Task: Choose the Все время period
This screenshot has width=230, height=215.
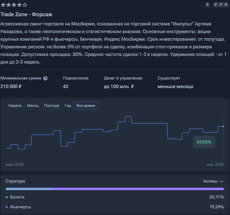Action: (x=86, y=106)
